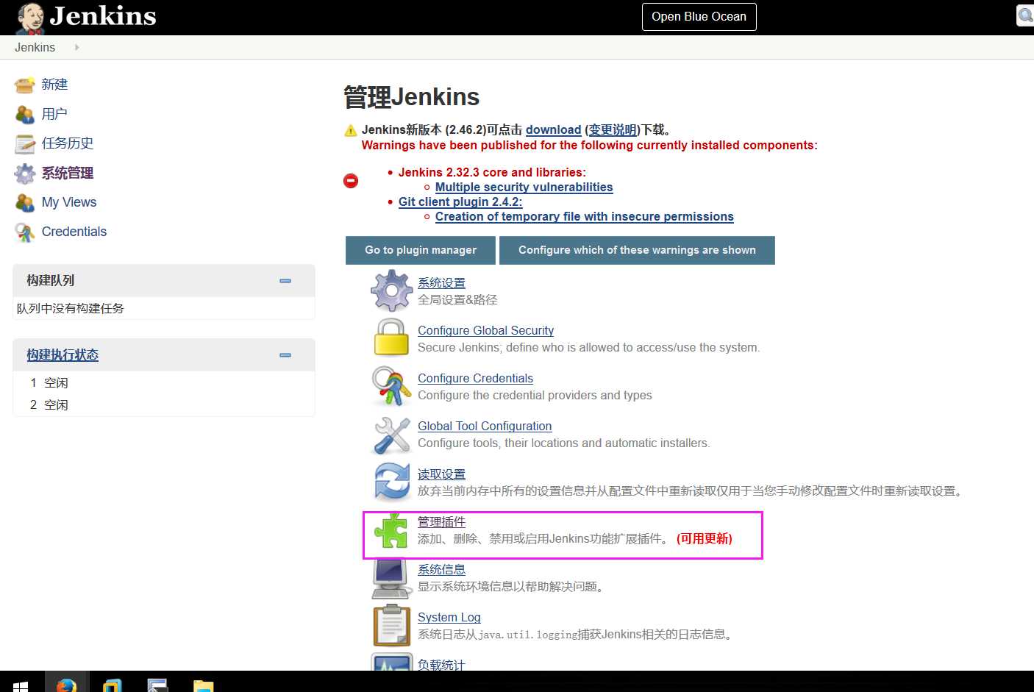Image resolution: width=1034 pixels, height=692 pixels.
Task: Click the wrench and screwdriver tools icon
Action: pyautogui.click(x=392, y=435)
